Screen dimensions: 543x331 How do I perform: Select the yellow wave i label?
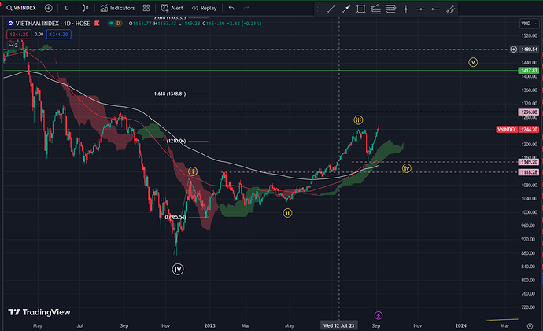pyautogui.click(x=193, y=171)
